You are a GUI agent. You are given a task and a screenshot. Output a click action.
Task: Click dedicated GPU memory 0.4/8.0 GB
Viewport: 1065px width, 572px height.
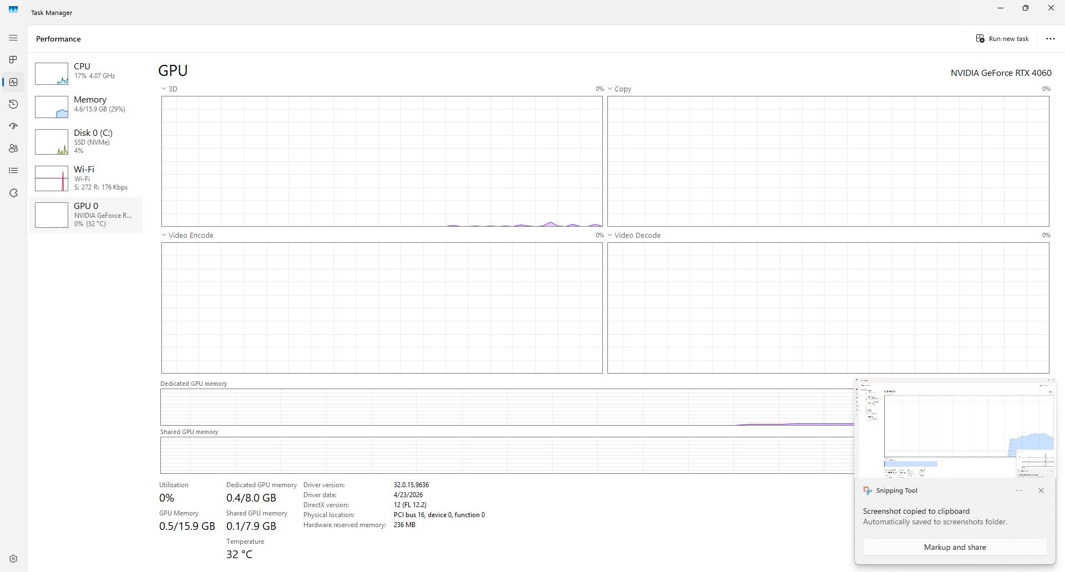[251, 498]
